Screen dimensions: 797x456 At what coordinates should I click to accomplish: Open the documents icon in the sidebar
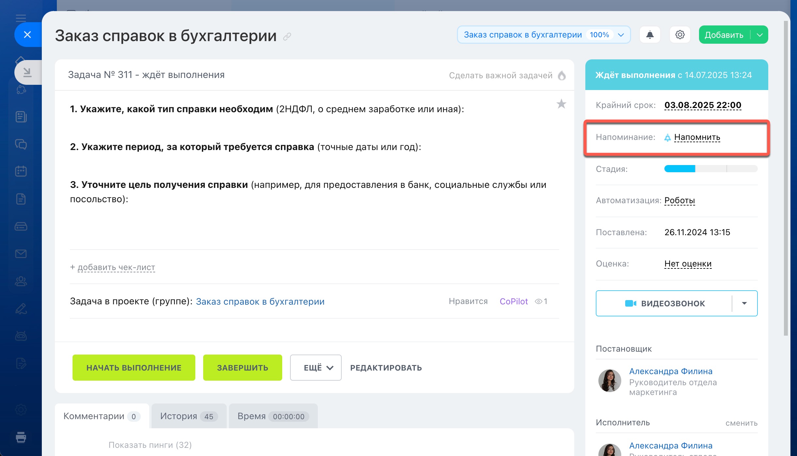point(21,199)
